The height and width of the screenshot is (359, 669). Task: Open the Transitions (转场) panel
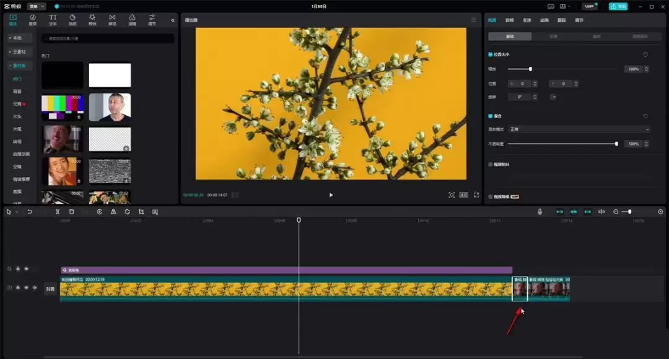[x=112, y=20]
